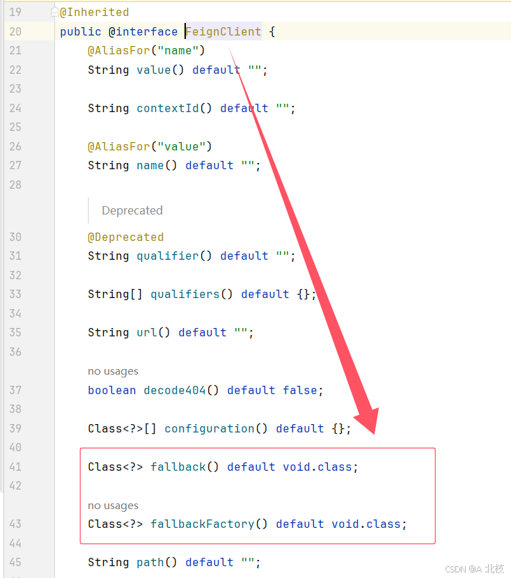
Task: Click the @Deprecated annotation on line 30
Action: (125, 237)
